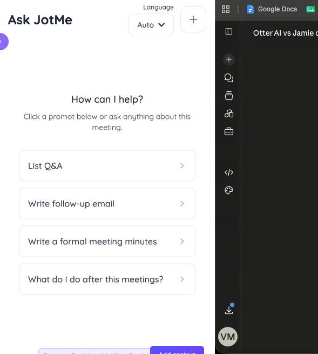Screen dimensions: 318x354
Task: Choose Write a formal meeting minutes
Action: coord(107,242)
